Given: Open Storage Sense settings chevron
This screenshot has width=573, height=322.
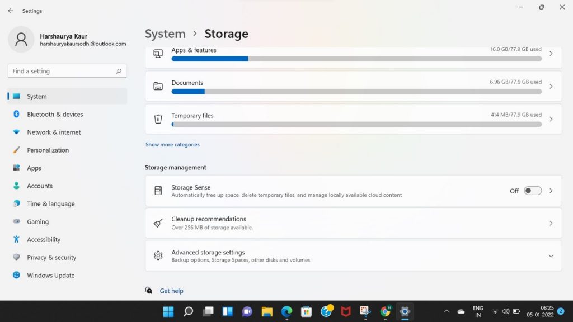Looking at the screenshot, I should 551,191.
